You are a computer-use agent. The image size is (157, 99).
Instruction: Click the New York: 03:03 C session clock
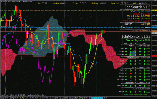tap(119, 3)
